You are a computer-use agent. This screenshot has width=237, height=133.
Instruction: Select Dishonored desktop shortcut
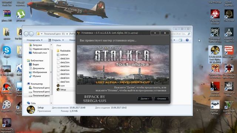click(x=215, y=35)
